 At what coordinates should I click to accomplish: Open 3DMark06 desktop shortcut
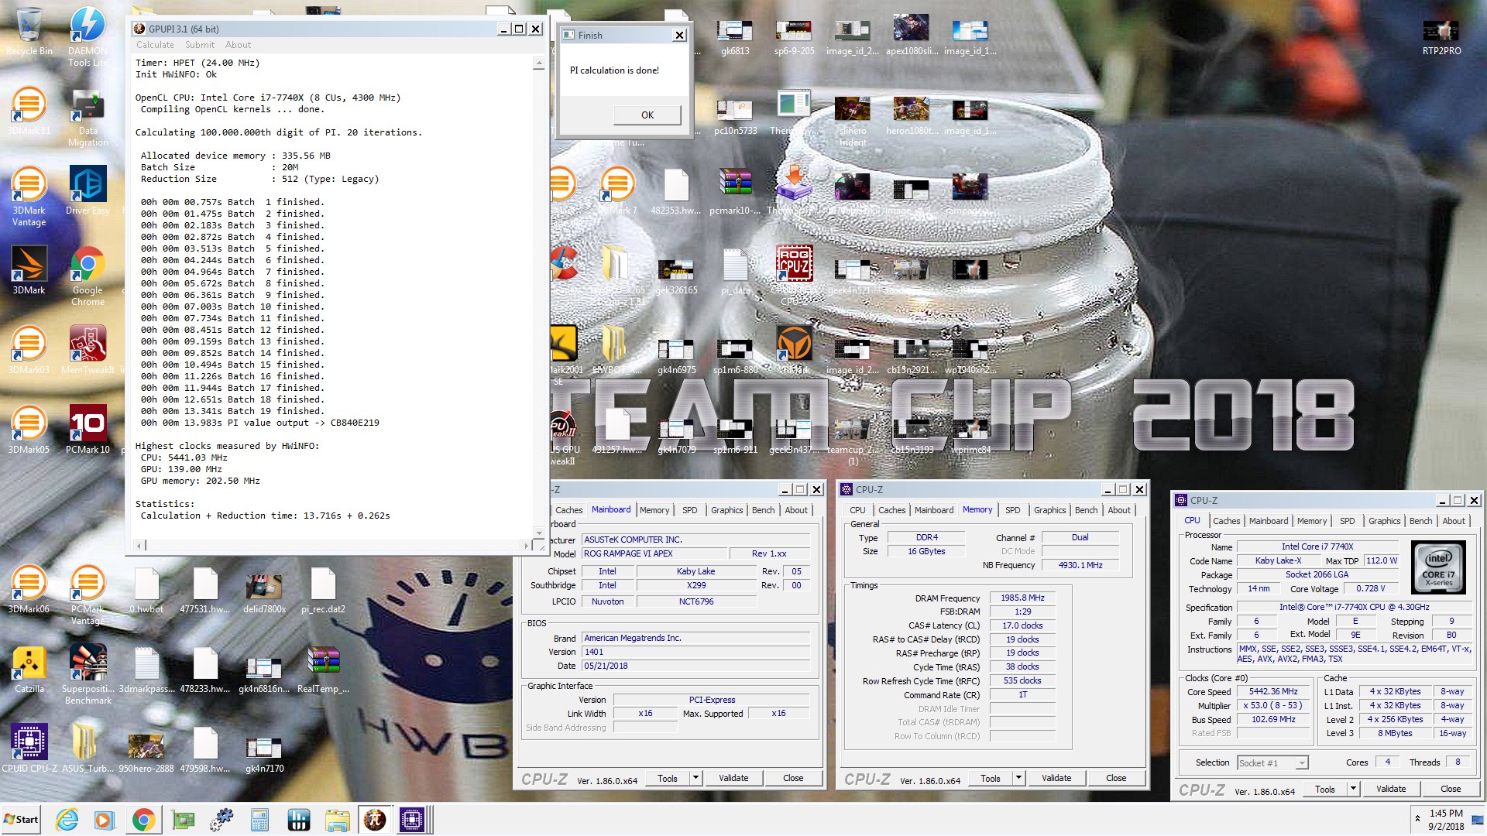pyautogui.click(x=29, y=589)
